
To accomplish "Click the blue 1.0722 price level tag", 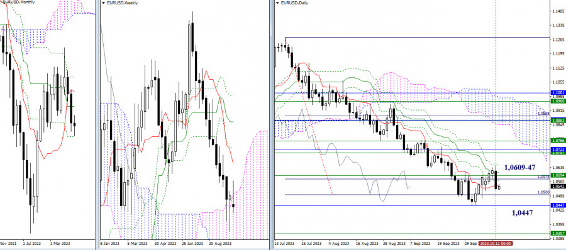I will pos(558,149).
